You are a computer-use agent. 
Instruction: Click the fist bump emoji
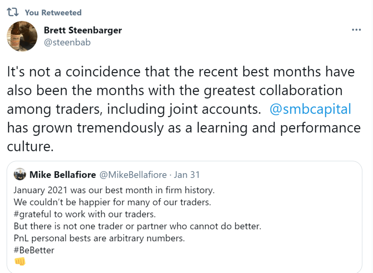click(20, 262)
